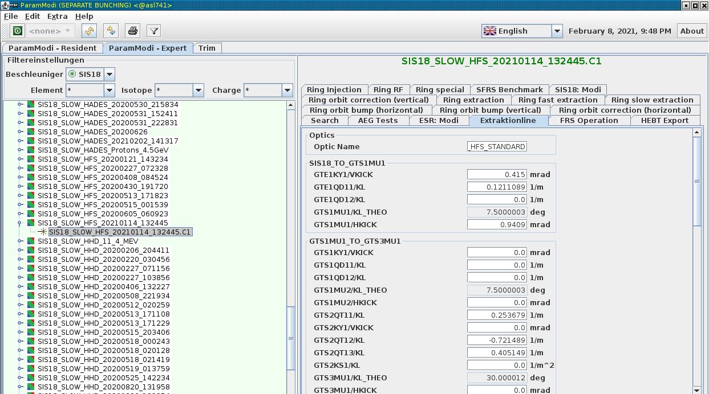This screenshot has height=394, width=709.
Task: Click the printer icon
Action: point(132,31)
